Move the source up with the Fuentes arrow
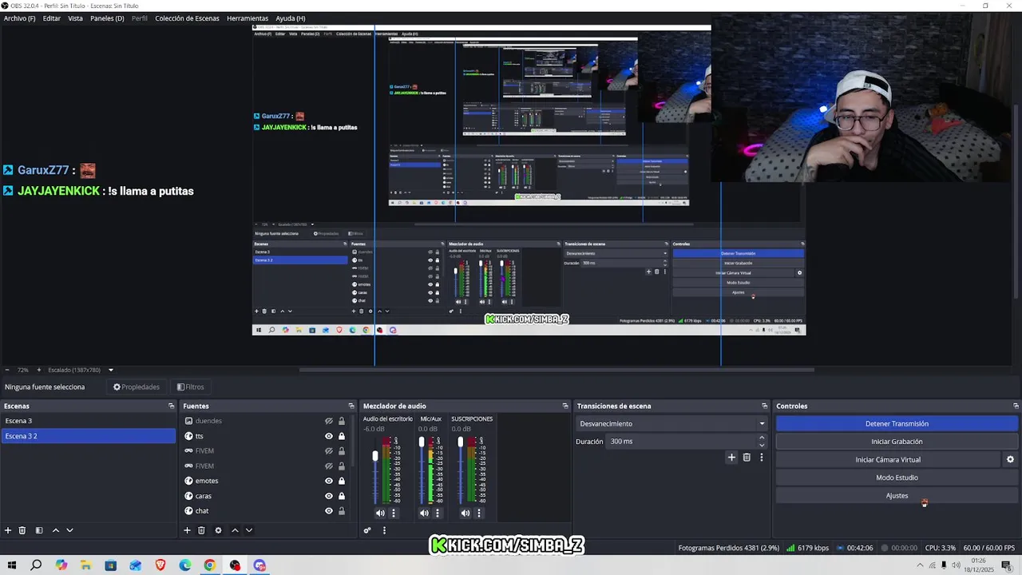The image size is (1022, 575). coord(235,530)
